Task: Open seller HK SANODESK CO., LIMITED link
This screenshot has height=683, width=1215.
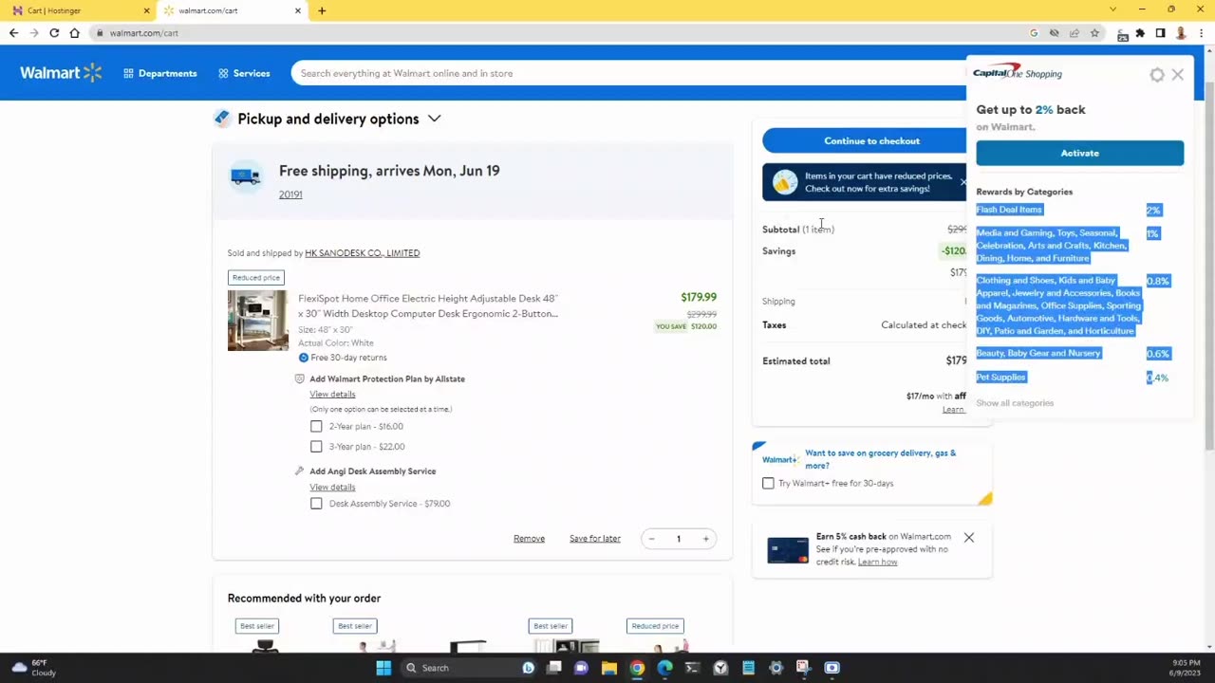Action: pyautogui.click(x=362, y=253)
